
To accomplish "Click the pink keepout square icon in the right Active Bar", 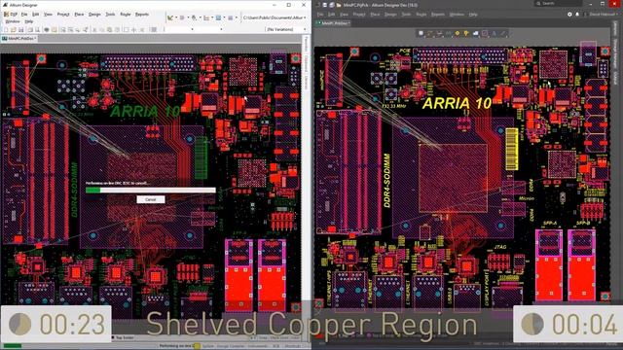I will click(485, 33).
